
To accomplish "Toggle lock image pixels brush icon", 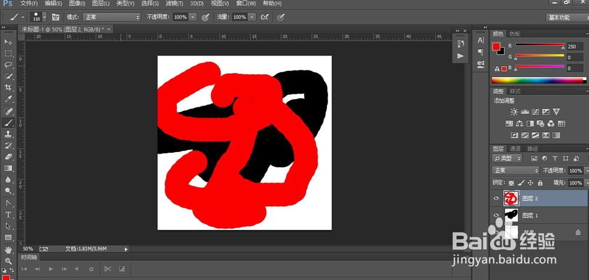I will (521, 183).
